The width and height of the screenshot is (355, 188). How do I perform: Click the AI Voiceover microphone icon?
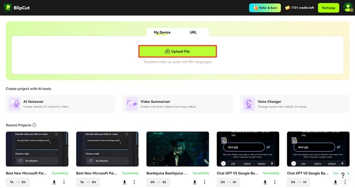pyautogui.click(x=15, y=104)
